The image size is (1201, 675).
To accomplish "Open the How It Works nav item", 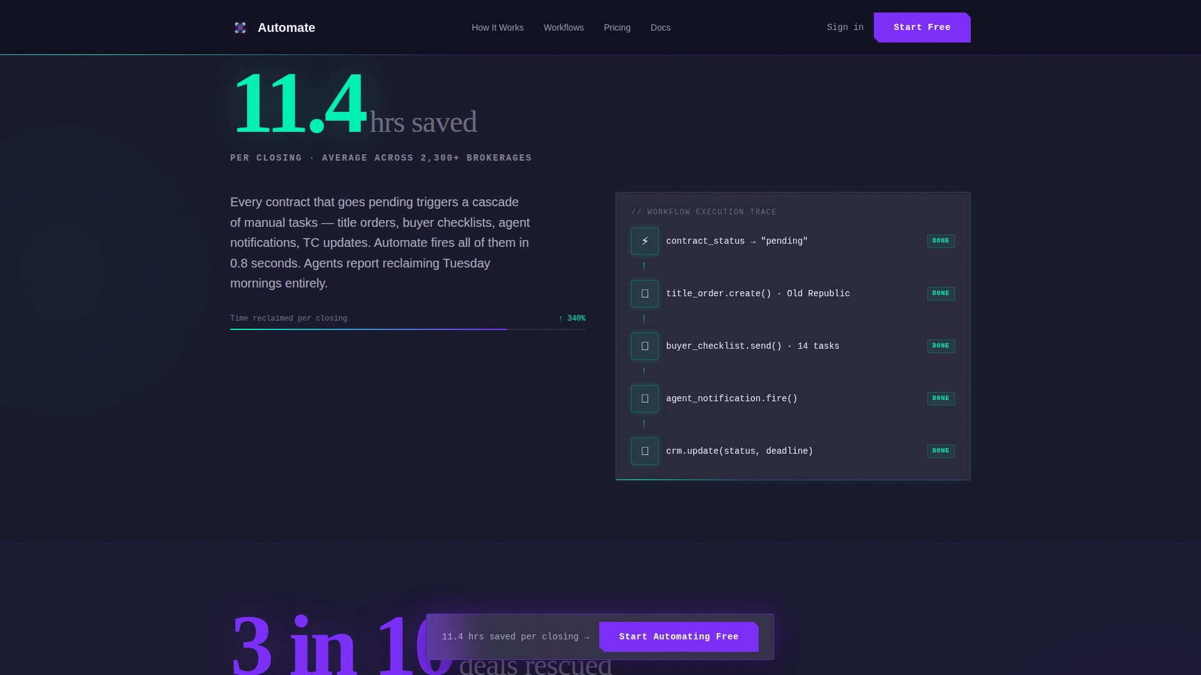I will tap(497, 27).
